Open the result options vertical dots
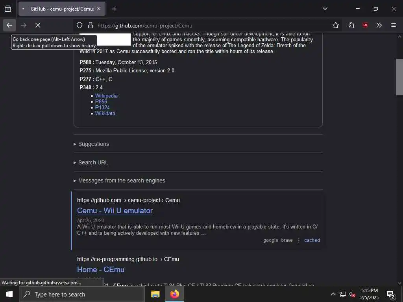The image size is (403, 302). (x=299, y=240)
